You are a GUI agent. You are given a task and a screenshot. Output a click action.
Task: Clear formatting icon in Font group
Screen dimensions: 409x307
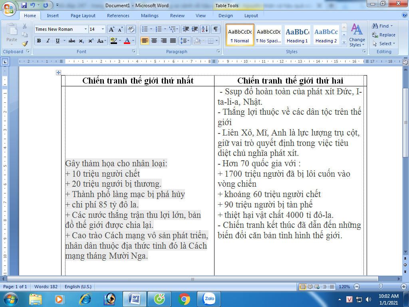[x=131, y=29]
